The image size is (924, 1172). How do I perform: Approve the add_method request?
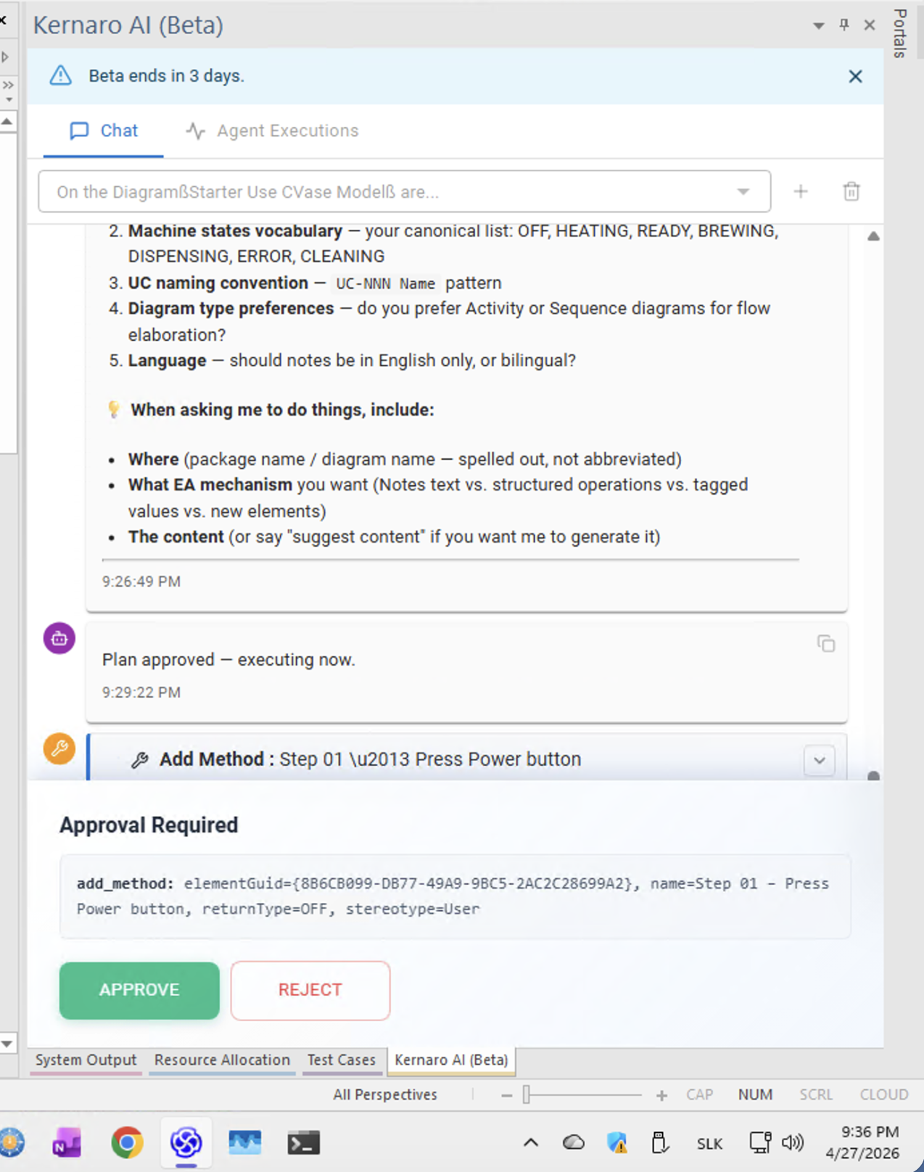click(139, 990)
